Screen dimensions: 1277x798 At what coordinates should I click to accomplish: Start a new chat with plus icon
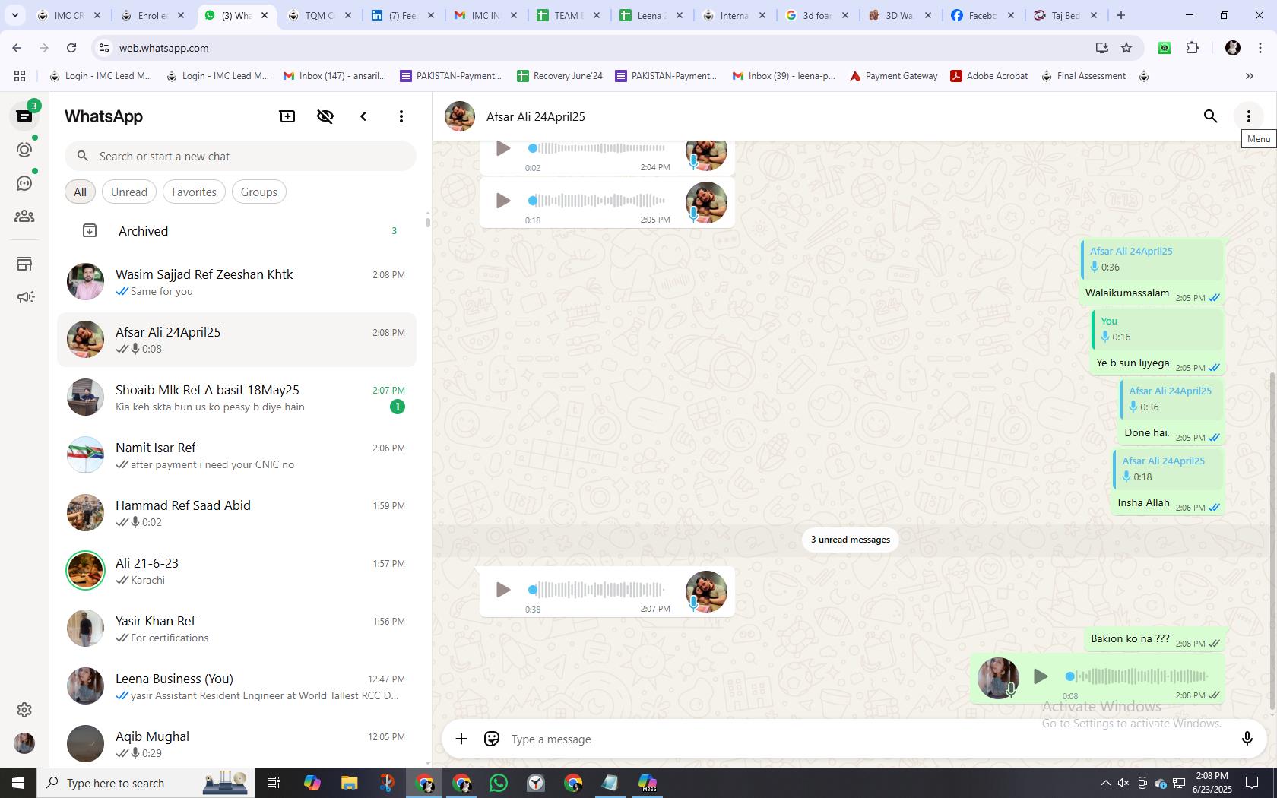click(287, 116)
